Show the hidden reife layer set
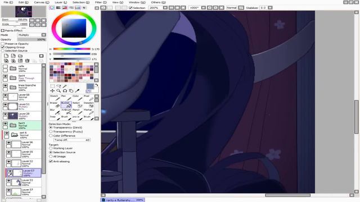 pos(5,67)
